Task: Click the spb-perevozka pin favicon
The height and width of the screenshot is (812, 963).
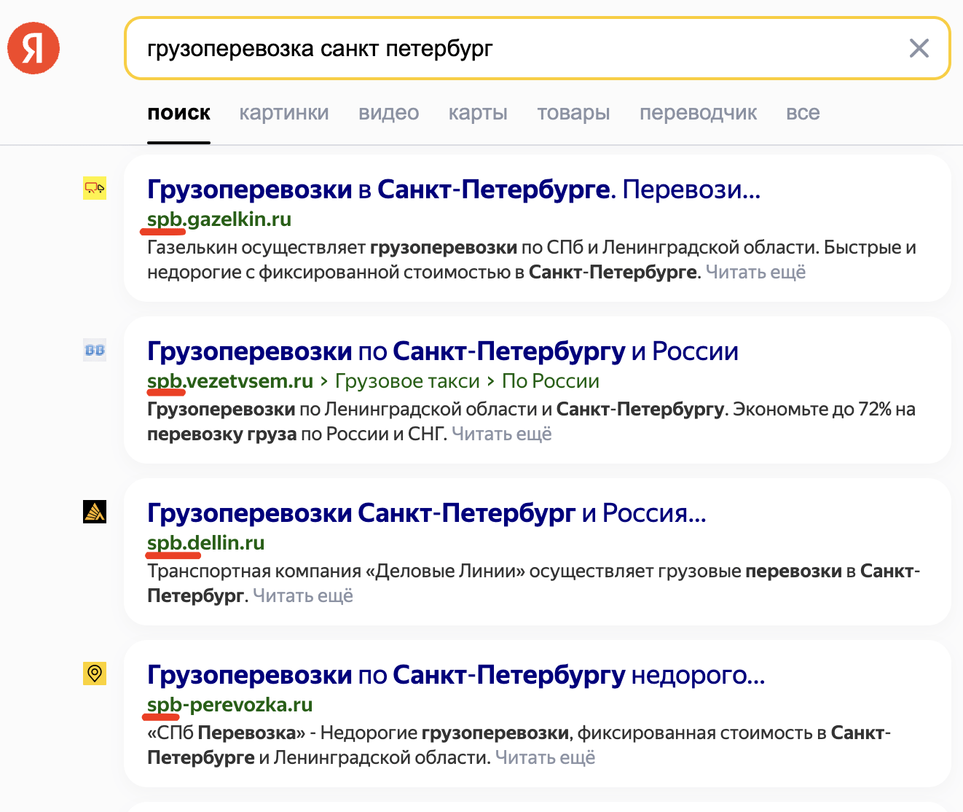Action: (x=95, y=674)
